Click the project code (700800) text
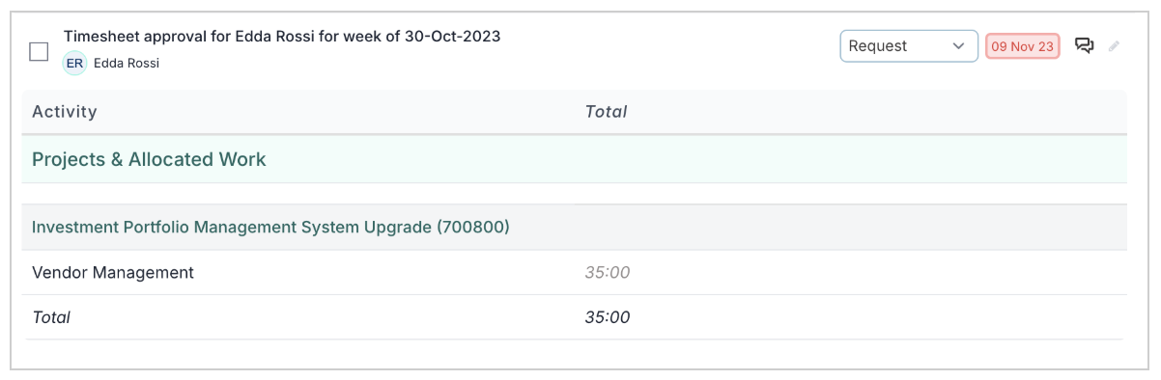 point(473,228)
